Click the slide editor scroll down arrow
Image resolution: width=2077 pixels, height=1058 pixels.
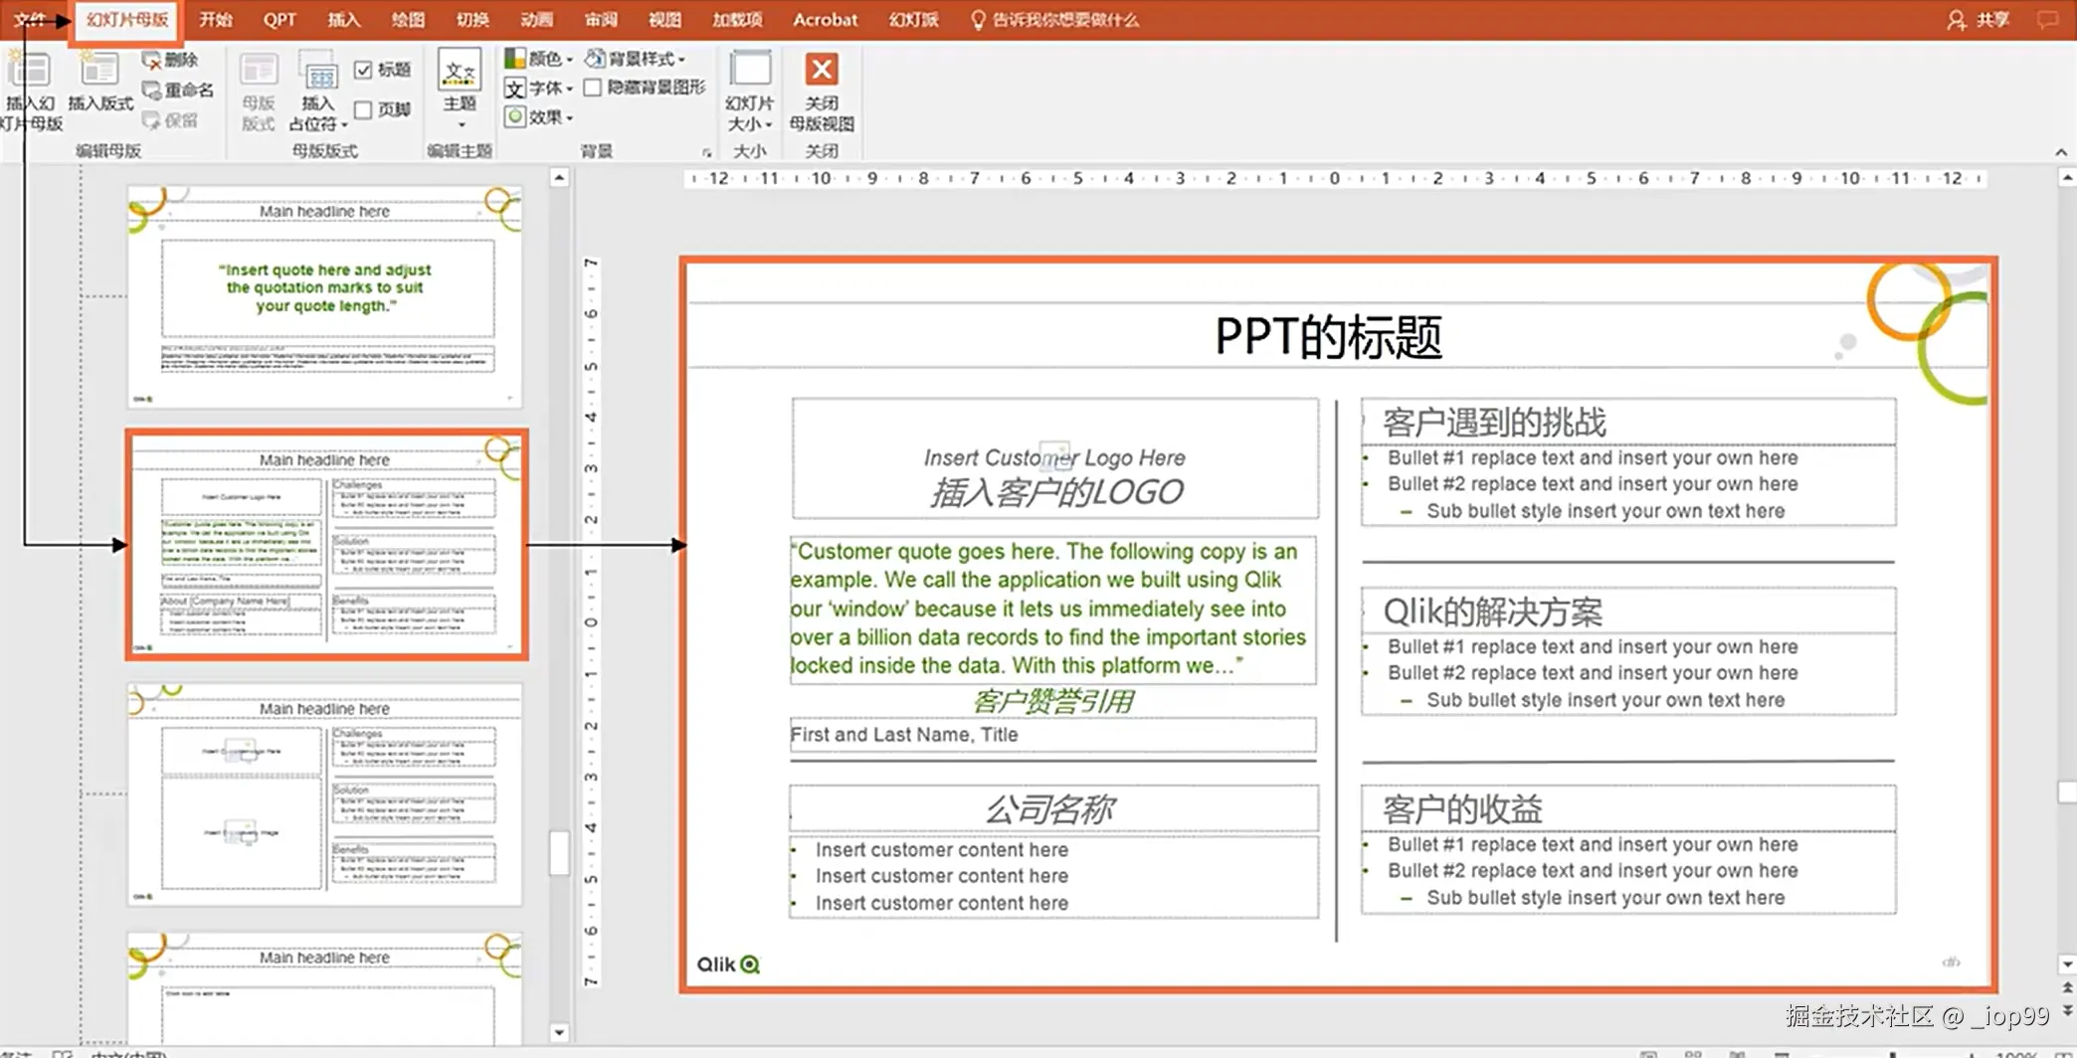(x=2067, y=965)
